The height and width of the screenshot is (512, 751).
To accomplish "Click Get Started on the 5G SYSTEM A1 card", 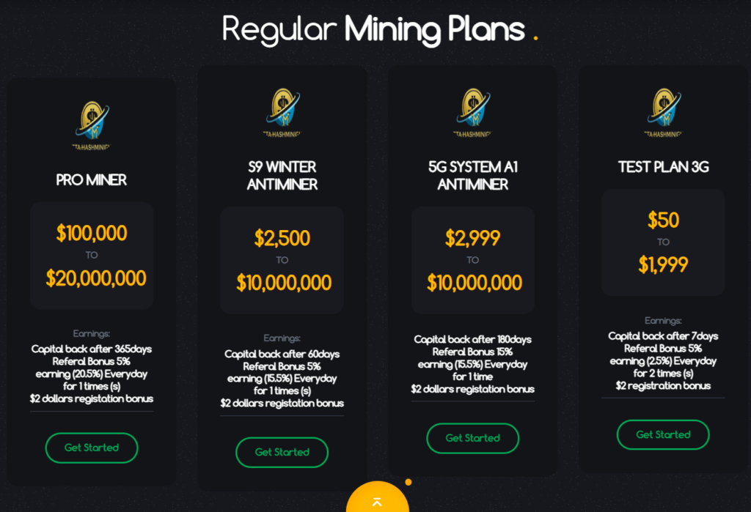I will [472, 439].
